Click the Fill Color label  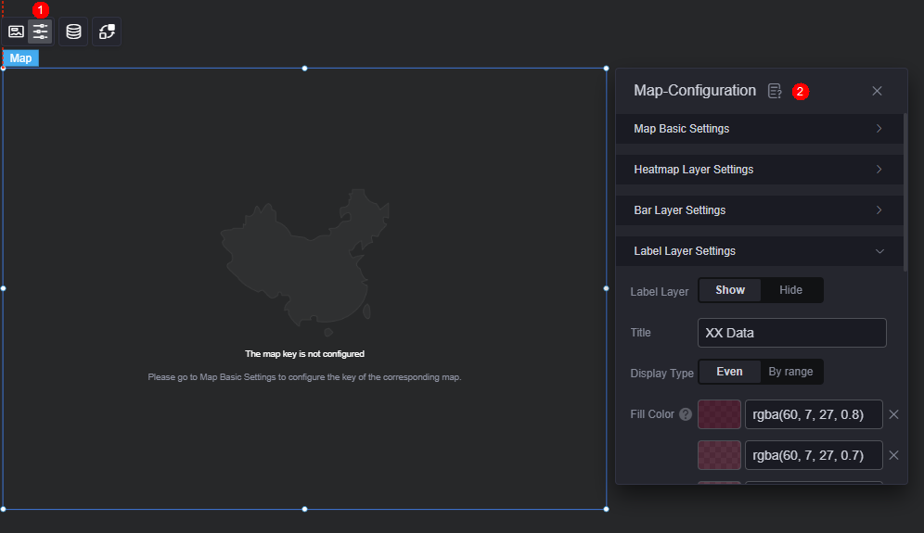coord(652,414)
